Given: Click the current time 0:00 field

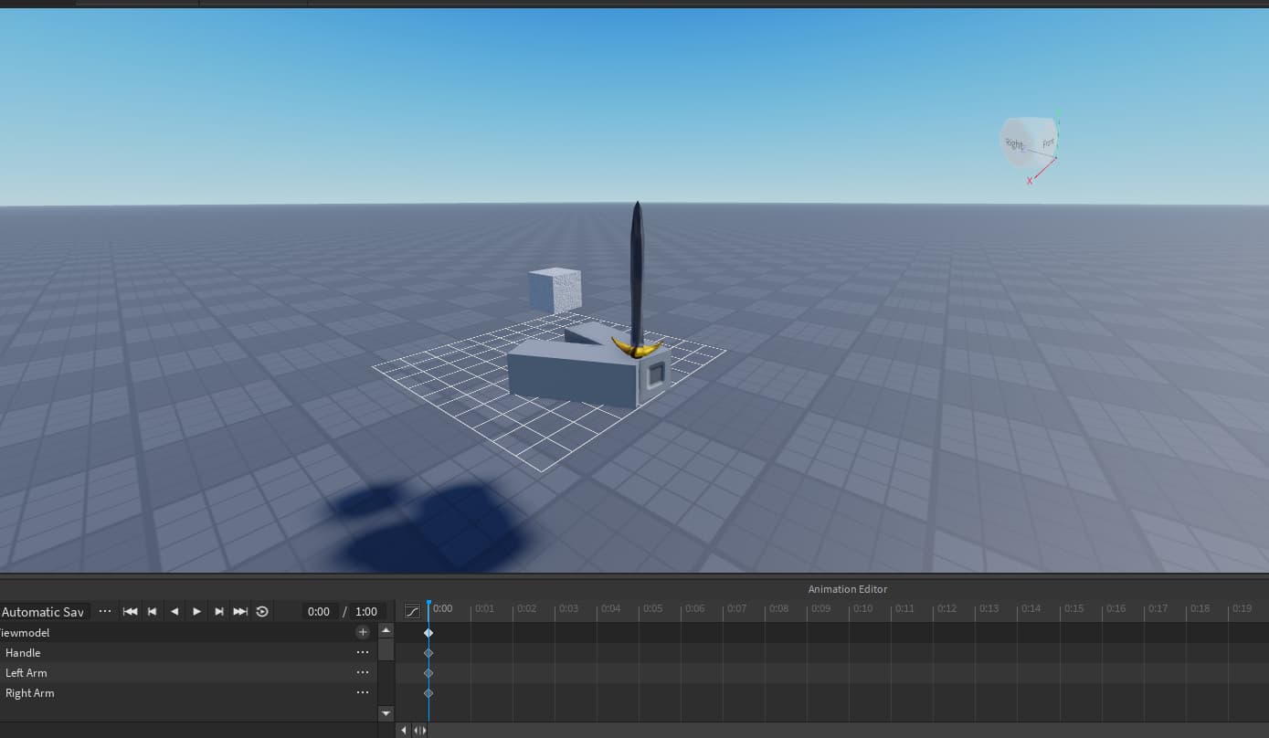Looking at the screenshot, I should 319,612.
